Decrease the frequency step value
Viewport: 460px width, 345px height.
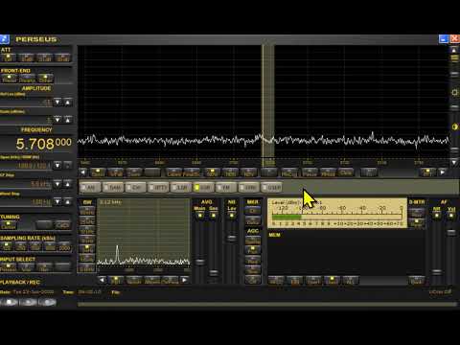pos(57,184)
